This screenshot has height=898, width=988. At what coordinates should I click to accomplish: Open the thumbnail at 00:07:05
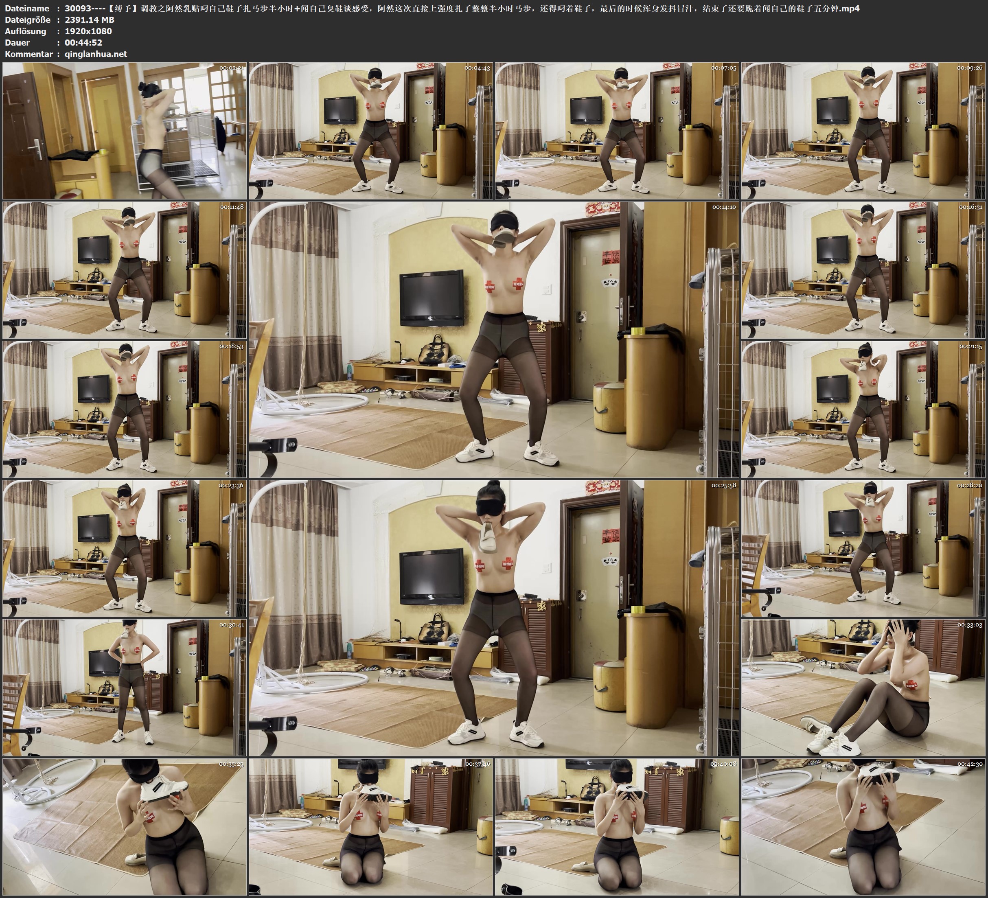(617, 130)
